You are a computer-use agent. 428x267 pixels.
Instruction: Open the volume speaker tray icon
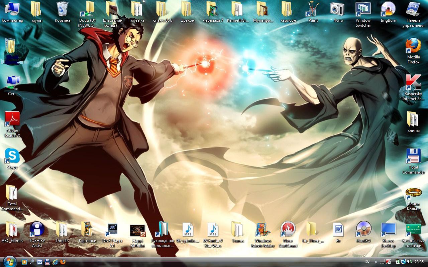click(x=410, y=262)
